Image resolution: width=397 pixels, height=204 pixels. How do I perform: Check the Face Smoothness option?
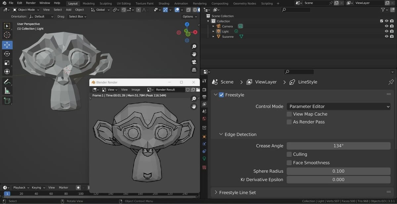[289, 162]
